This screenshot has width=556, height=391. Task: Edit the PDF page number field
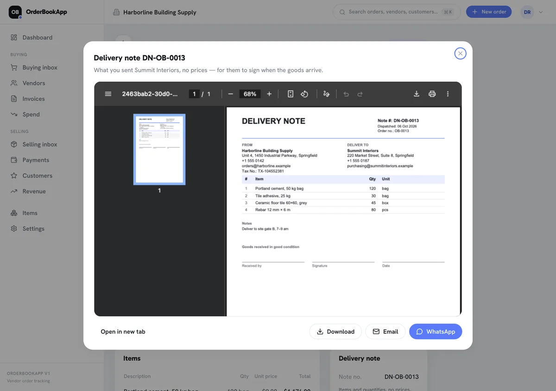click(194, 94)
